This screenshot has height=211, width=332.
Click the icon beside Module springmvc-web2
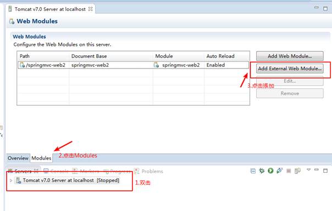coord(156,65)
